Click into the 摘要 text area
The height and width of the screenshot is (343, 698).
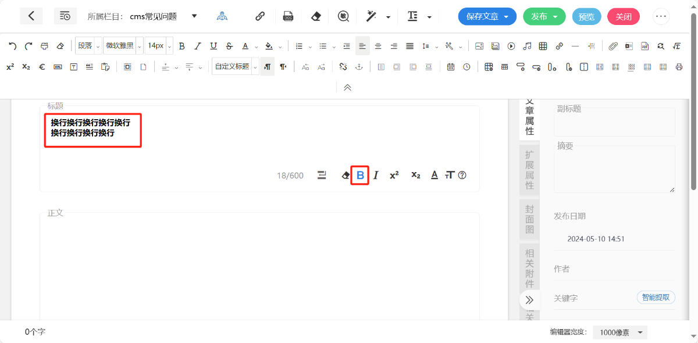(x=614, y=169)
